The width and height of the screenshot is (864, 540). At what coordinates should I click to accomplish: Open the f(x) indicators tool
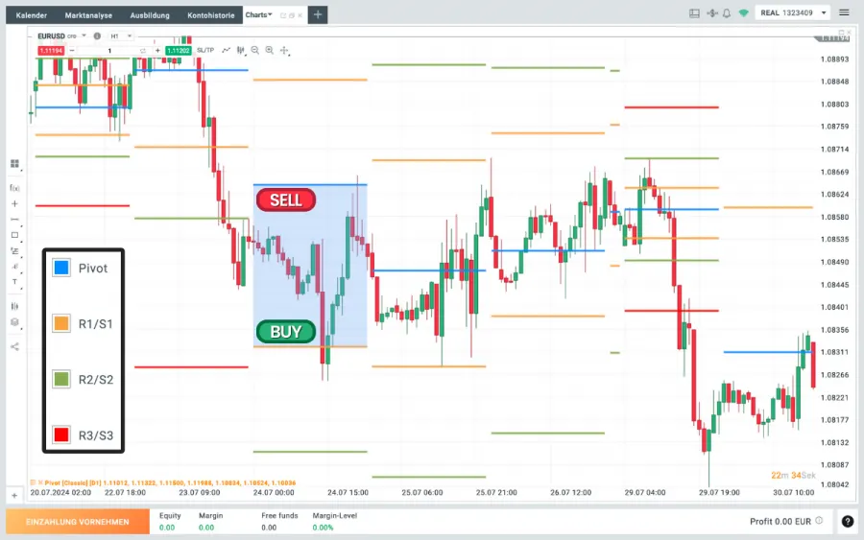click(14, 188)
